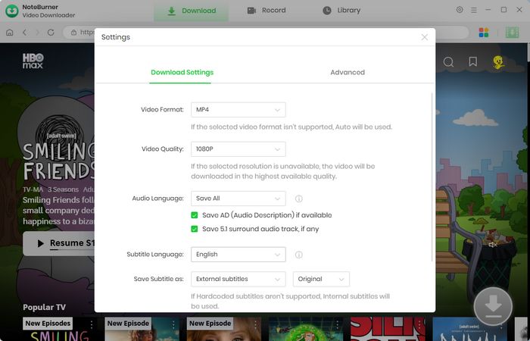Open the app settings gear icon
This screenshot has width=530, height=341.
(460, 10)
